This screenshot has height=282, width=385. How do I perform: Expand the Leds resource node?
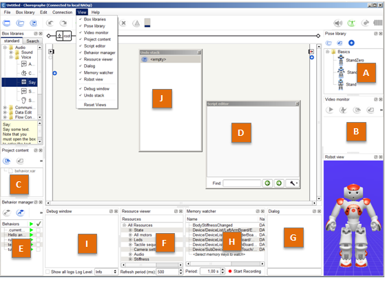tap(130, 239)
